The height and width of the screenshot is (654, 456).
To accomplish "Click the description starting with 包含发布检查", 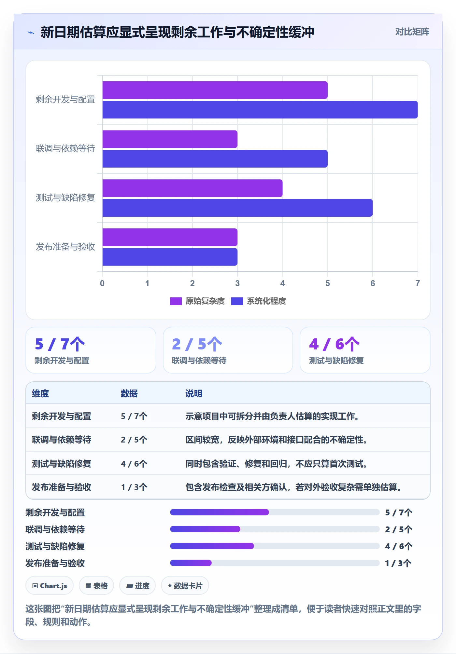I will point(293,487).
